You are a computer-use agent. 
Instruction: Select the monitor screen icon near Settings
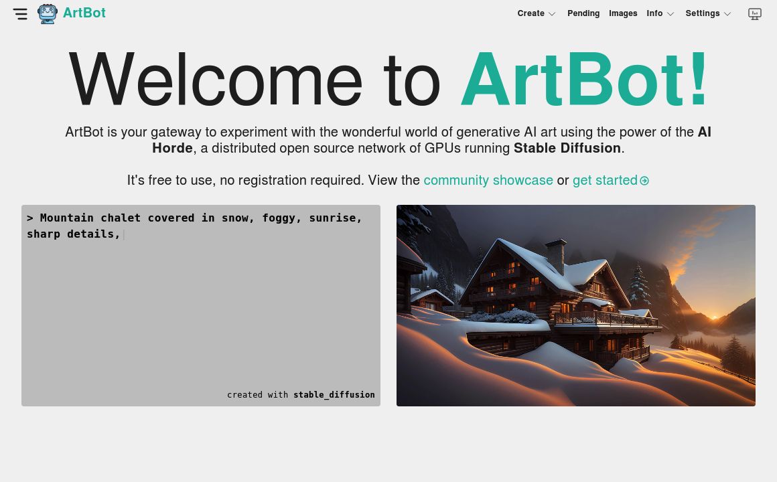point(755,13)
